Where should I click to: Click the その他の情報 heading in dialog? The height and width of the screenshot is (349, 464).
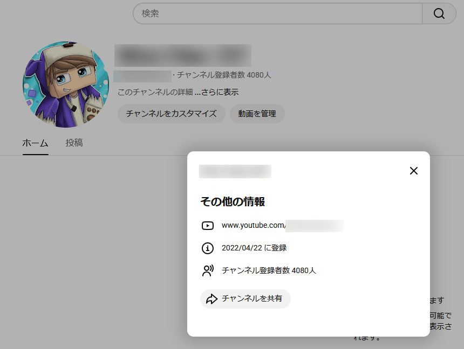pyautogui.click(x=233, y=201)
